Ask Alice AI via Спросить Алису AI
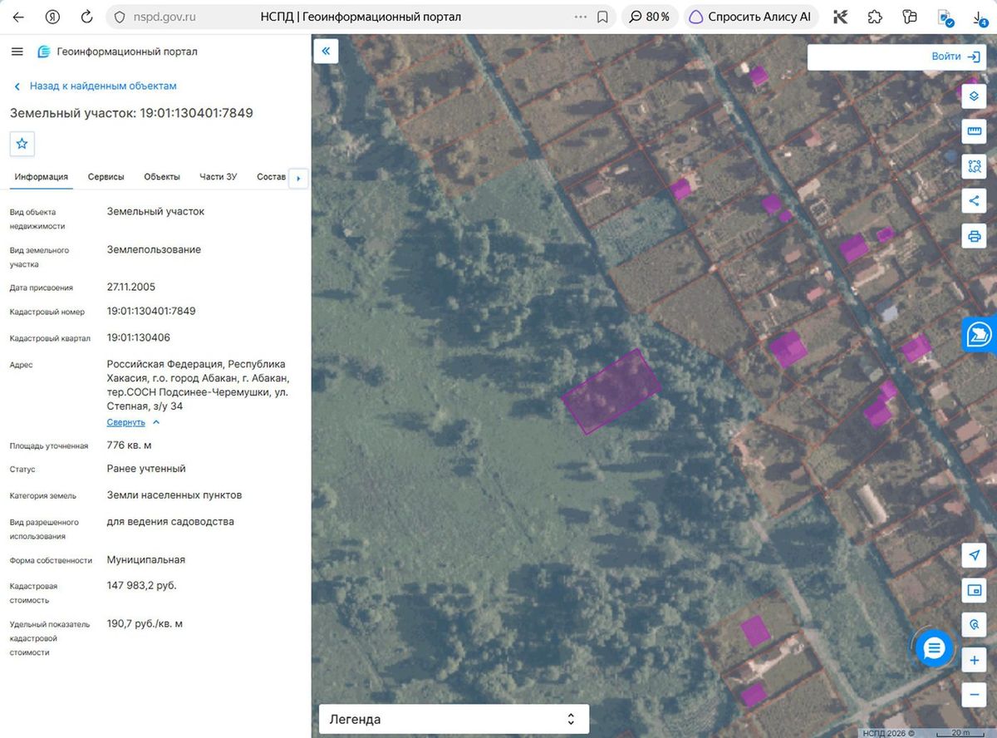The height and width of the screenshot is (738, 997). [x=752, y=17]
